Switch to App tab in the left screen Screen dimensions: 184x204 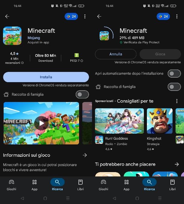34,185
